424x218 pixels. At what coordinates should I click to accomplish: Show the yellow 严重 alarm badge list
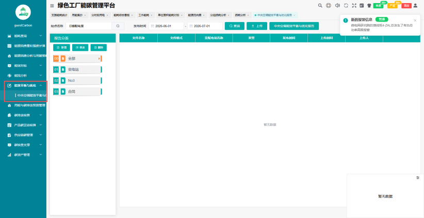[393, 6]
